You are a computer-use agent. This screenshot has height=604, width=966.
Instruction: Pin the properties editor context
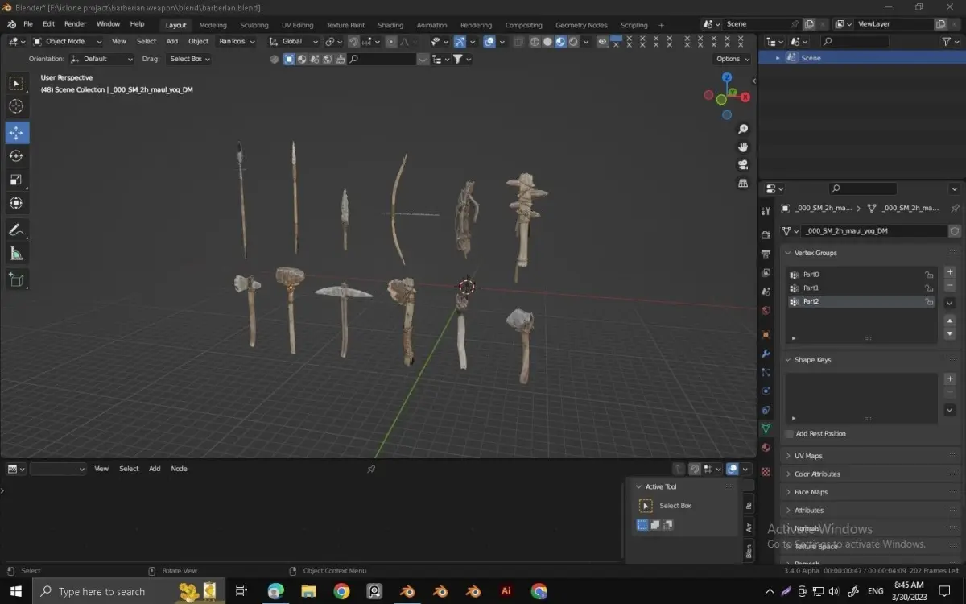[x=955, y=208]
